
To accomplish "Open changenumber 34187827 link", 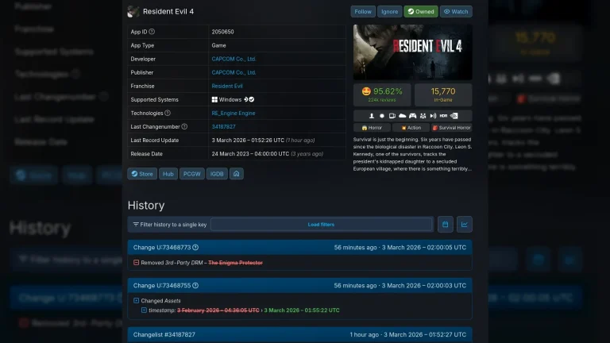I will (223, 126).
